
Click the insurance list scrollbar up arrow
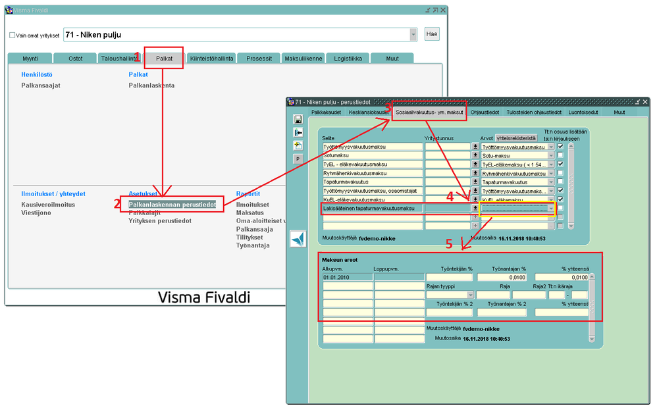571,146
